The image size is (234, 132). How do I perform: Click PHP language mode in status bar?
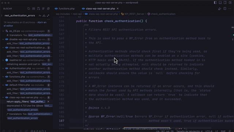[223, 131]
